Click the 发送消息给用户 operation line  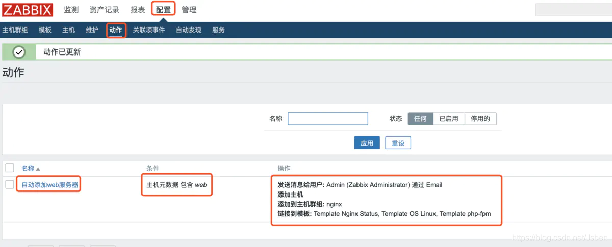tap(360, 185)
